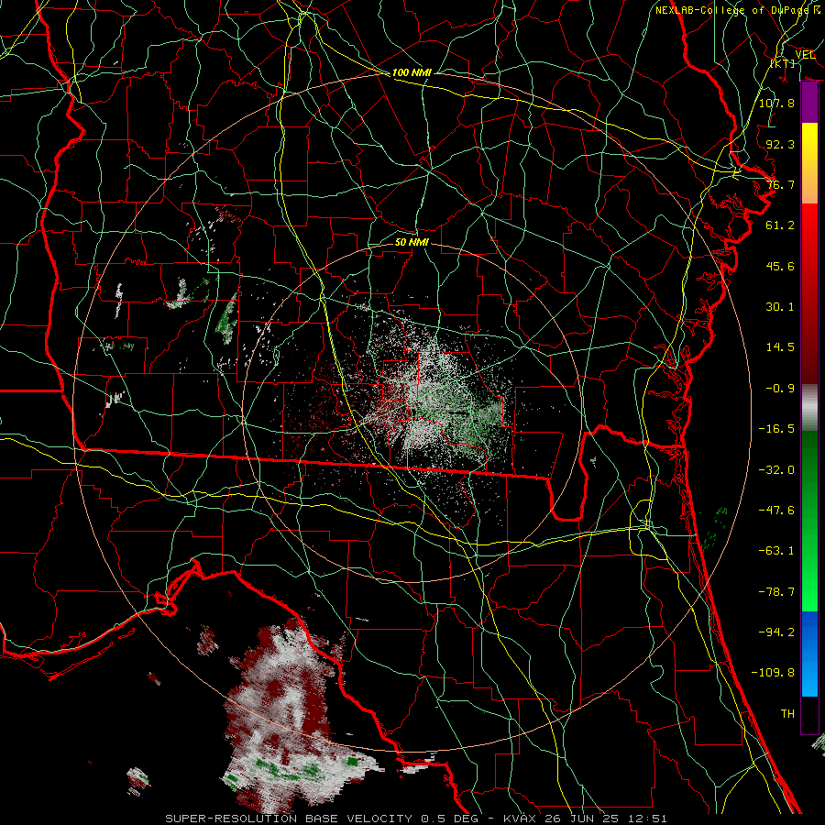Screen dimensions: 825x825
Task: Click the 30.1 velocity scale value
Action: coord(780,307)
